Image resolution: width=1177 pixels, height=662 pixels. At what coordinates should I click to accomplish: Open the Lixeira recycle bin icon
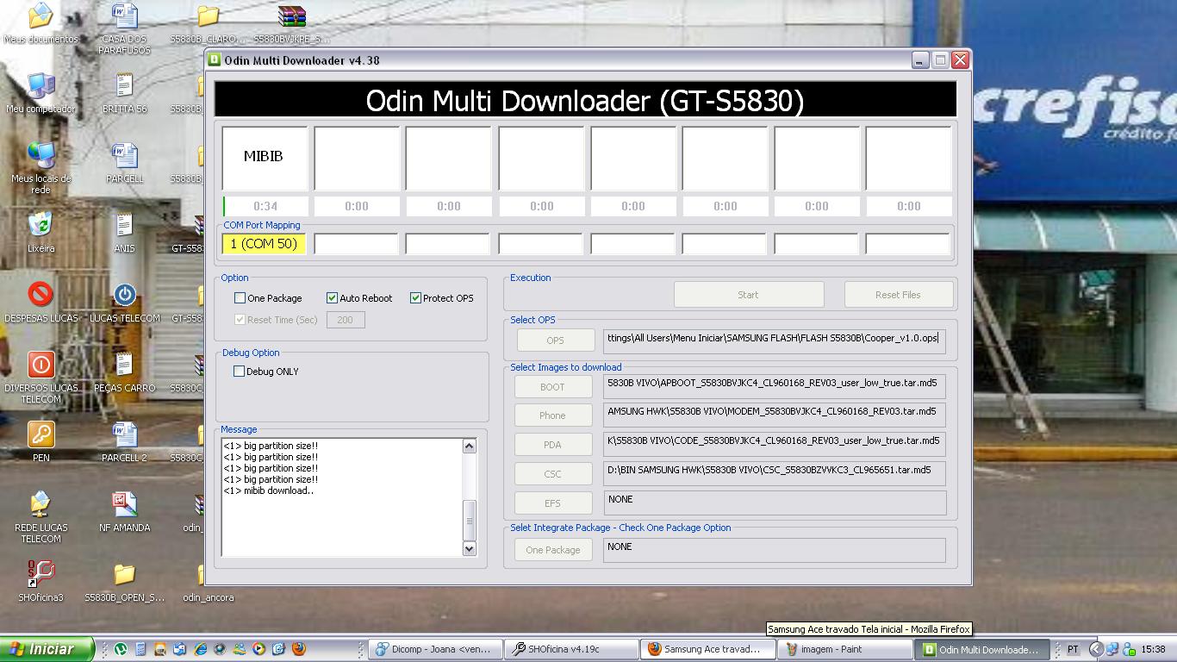tap(40, 233)
